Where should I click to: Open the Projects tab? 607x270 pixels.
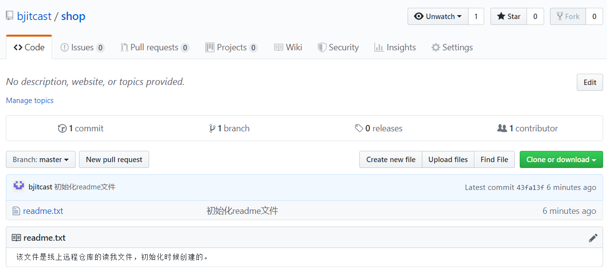tap(231, 47)
